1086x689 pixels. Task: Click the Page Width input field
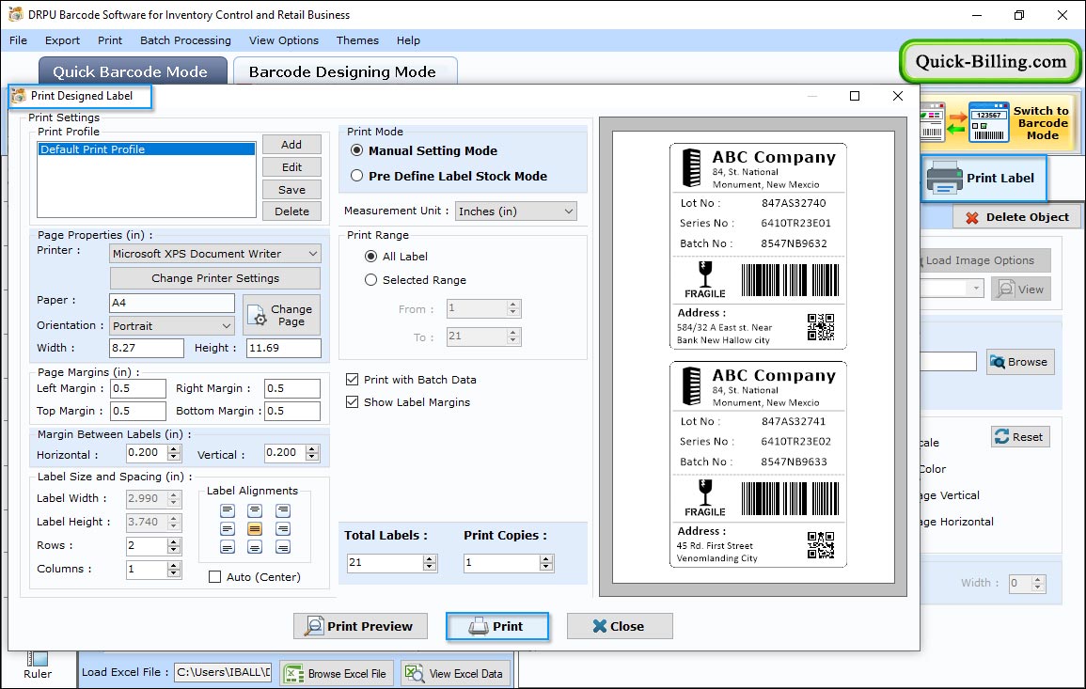[x=146, y=349]
